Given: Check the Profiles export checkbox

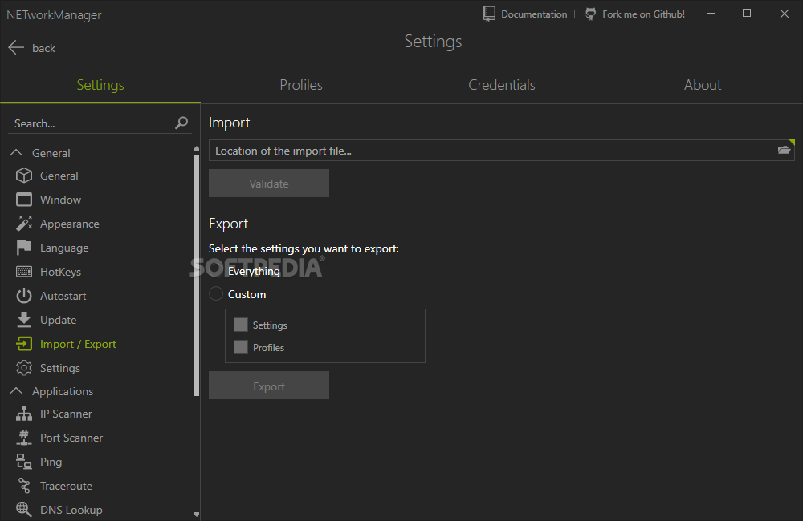Looking at the screenshot, I should (241, 347).
